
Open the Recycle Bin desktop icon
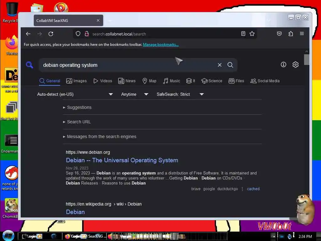click(x=11, y=12)
